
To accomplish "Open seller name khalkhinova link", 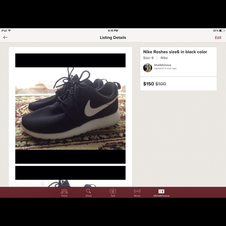I will pos(162,65).
